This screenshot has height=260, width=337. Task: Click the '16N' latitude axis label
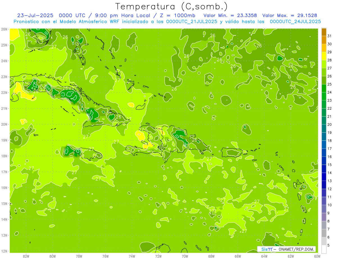[4, 188]
